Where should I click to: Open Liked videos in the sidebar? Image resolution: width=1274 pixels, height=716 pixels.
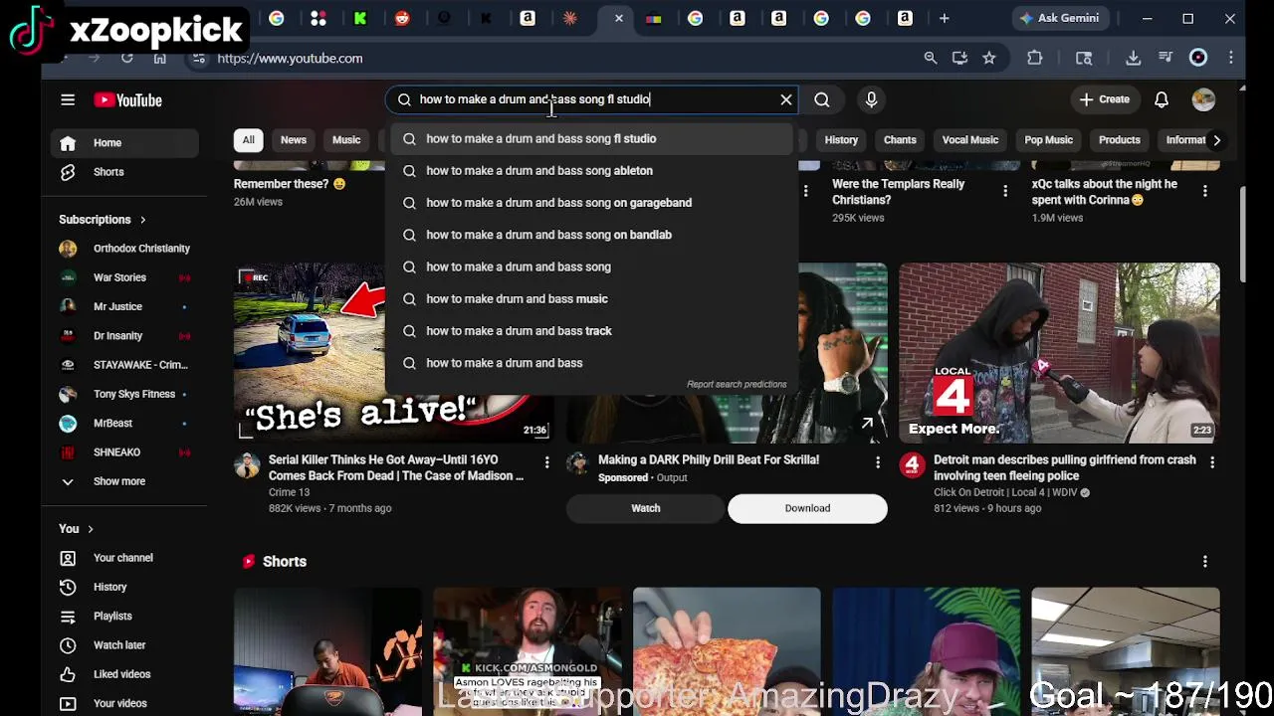coord(124,674)
